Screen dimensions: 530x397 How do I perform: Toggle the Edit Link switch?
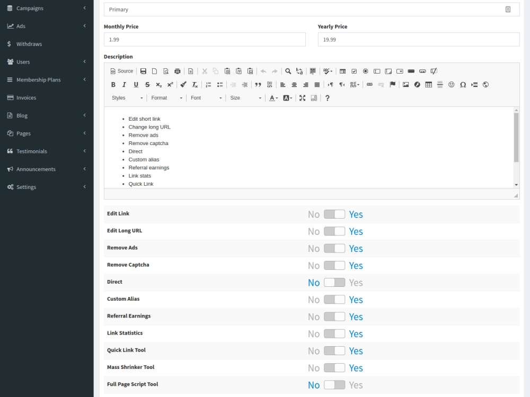point(334,214)
